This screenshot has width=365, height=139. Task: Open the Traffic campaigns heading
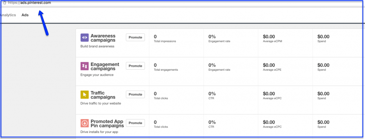(103, 95)
